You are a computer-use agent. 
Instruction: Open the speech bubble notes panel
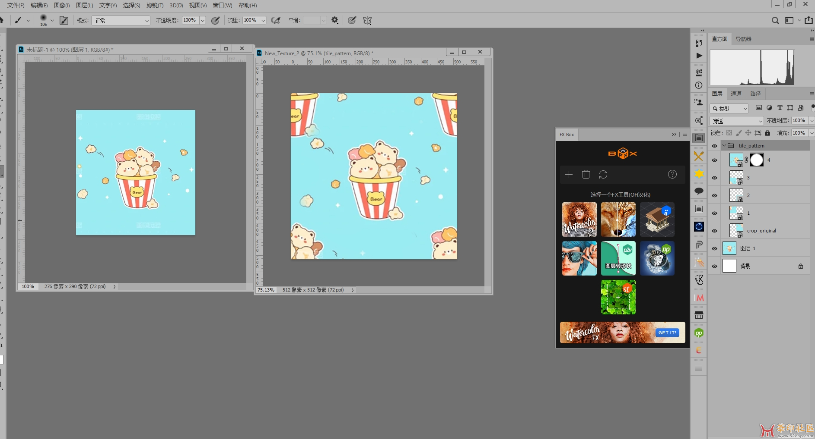[x=699, y=191]
